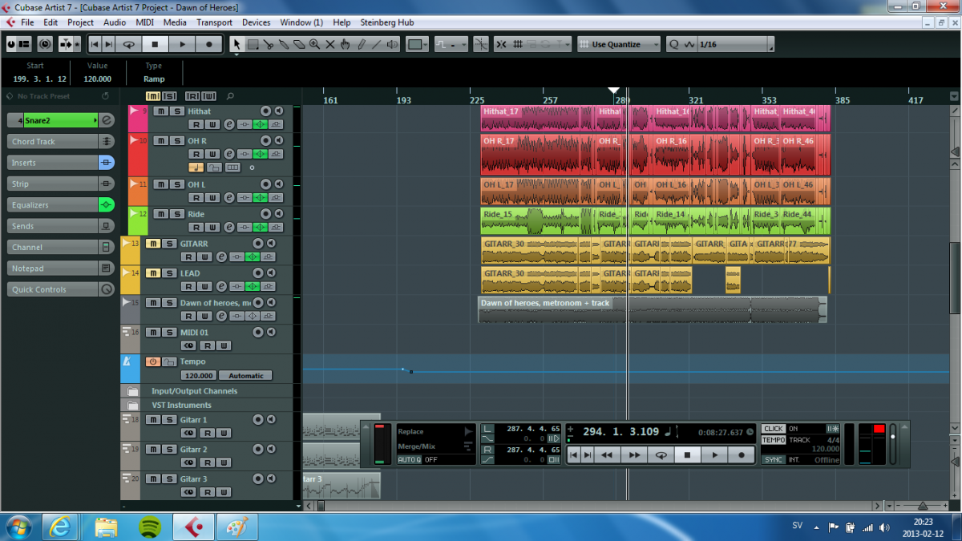
Task: Expand the Equalizers inspector section
Action: point(60,205)
